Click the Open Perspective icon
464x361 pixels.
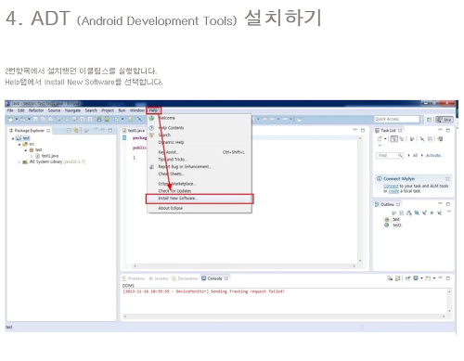click(429, 120)
